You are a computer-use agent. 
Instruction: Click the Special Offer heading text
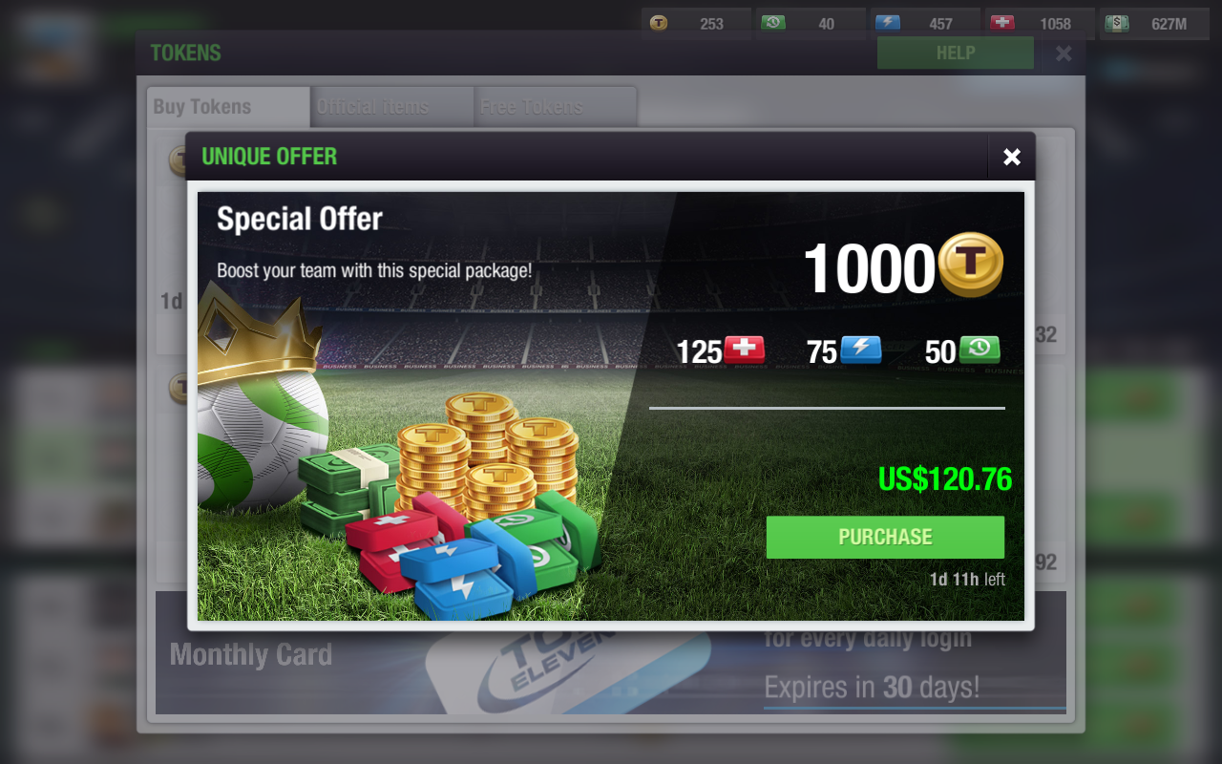pyautogui.click(x=300, y=219)
